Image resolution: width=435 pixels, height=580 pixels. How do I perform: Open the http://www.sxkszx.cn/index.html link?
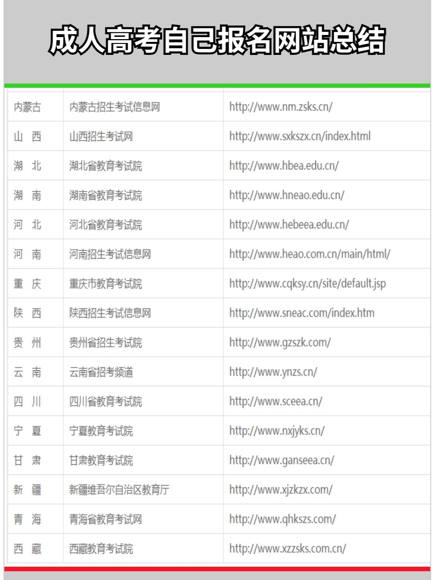tap(300, 136)
